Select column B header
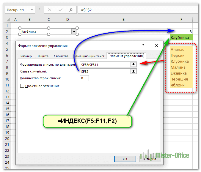Image resolution: width=201 pixels, height=172 pixels. pyautogui.click(x=29, y=20)
